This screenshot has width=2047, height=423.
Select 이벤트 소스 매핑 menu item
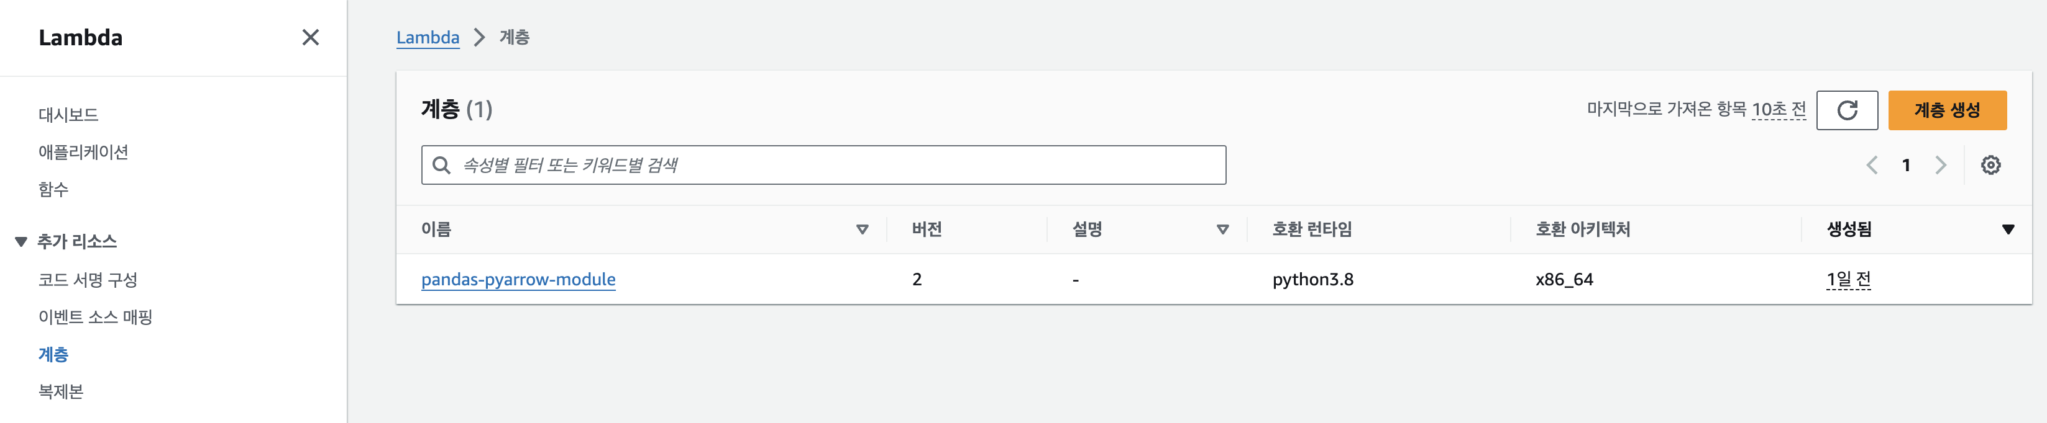pos(95,317)
